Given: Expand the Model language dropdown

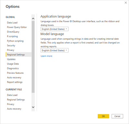Looking at the screenshot, I should pyautogui.click(x=55, y=50).
